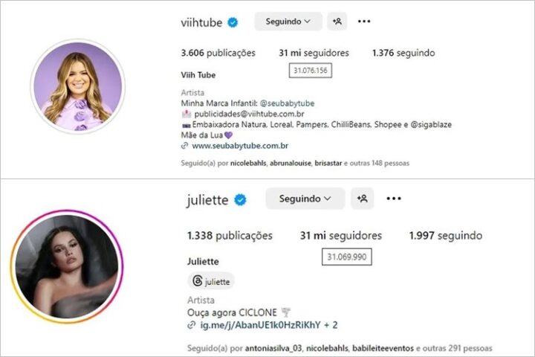Click the link icon beside www.seubabytube.com.br
Image resolution: width=535 pixels, height=357 pixels.
tap(184, 146)
